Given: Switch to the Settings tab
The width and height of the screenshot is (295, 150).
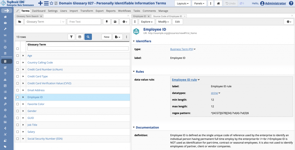Looking at the screenshot, I should (53, 11).
